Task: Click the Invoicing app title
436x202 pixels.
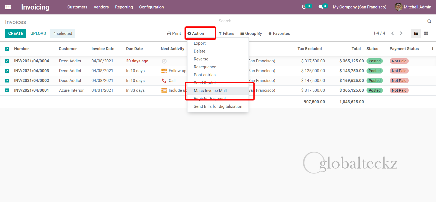Action: tap(35, 7)
